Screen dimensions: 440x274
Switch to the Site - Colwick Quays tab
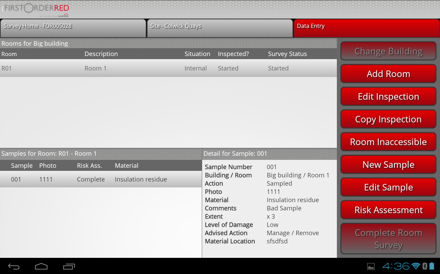pyautogui.click(x=220, y=28)
